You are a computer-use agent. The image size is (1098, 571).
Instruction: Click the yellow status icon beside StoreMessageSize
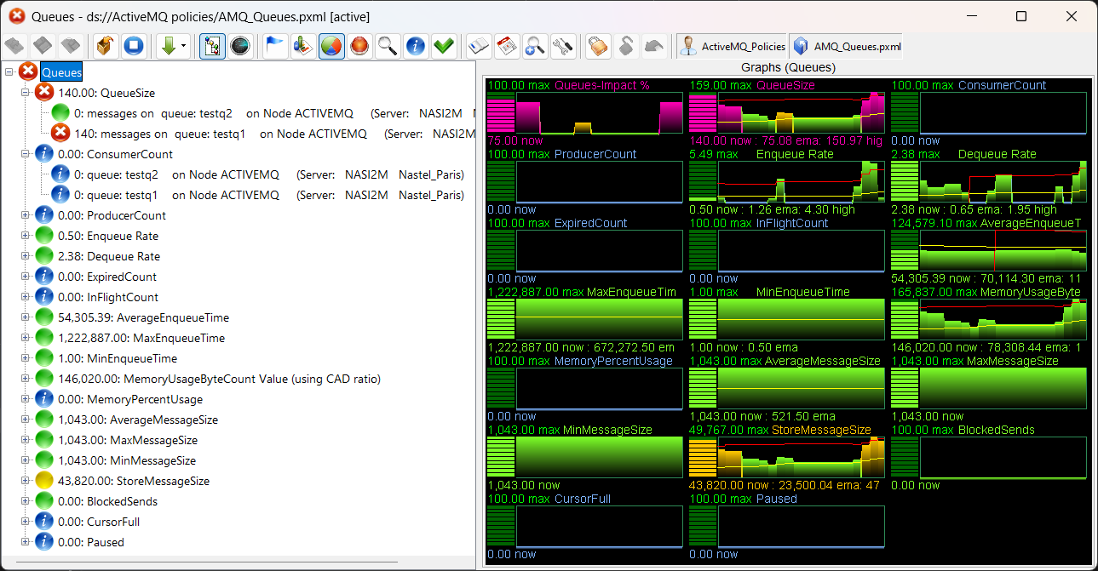44,481
